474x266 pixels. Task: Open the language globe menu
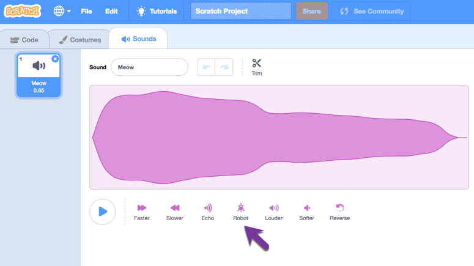[62, 11]
